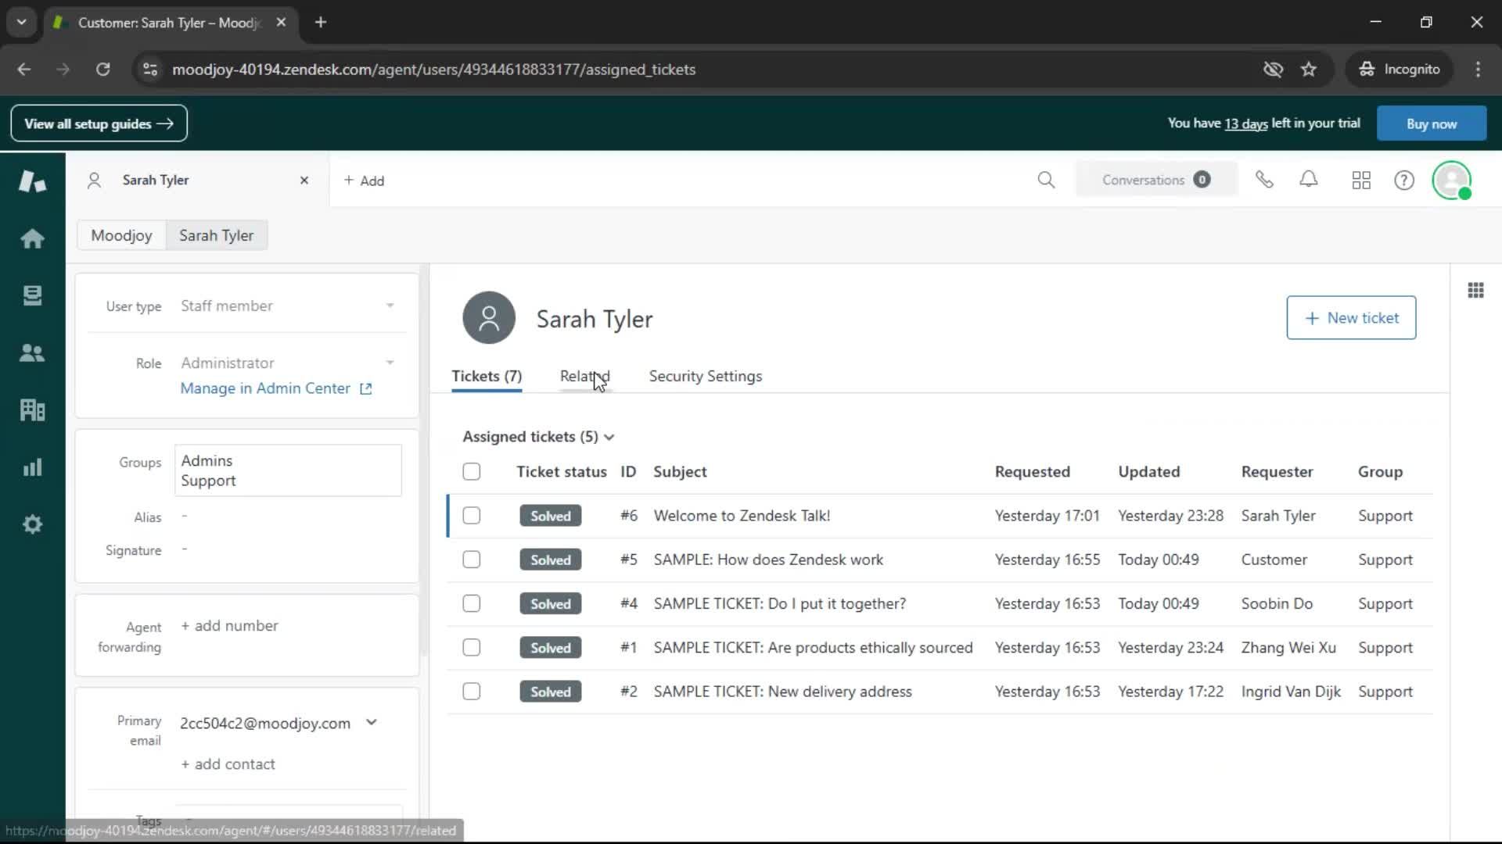Select checkbox for ticket #1
Image resolution: width=1502 pixels, height=844 pixels.
point(471,648)
